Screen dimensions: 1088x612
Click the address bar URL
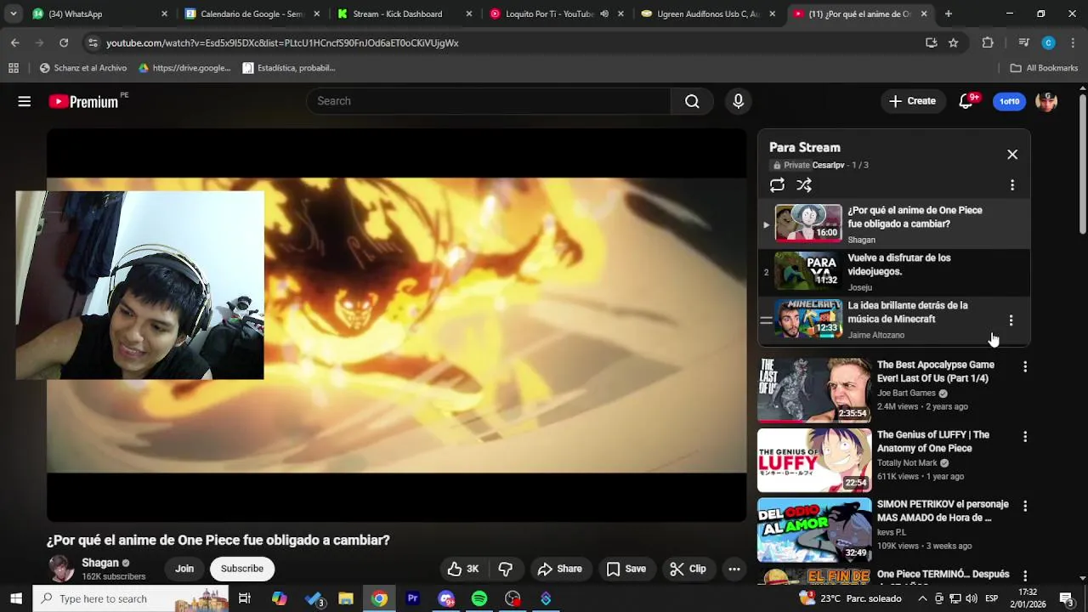[x=282, y=42]
